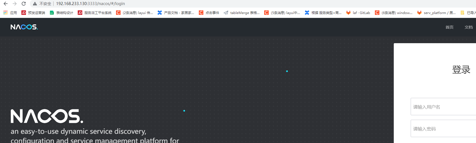Click the large NACOS banner logo

pyautogui.click(x=47, y=116)
